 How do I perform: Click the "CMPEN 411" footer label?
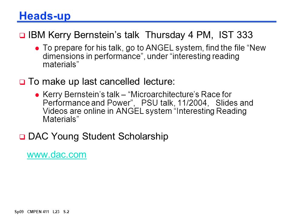point(38,212)
